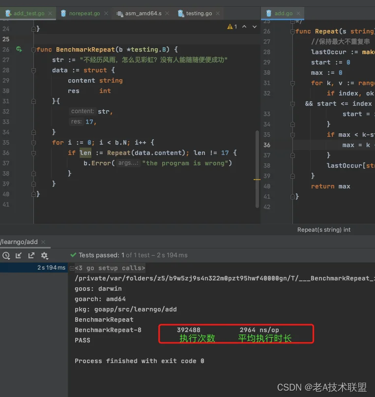Close the testing.go tab

[218, 13]
